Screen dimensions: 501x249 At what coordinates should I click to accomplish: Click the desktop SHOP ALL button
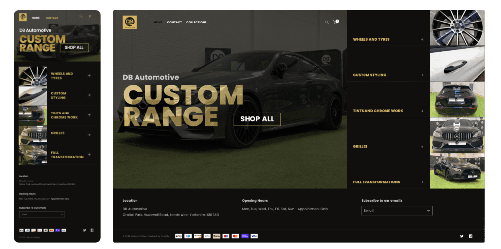257,119
